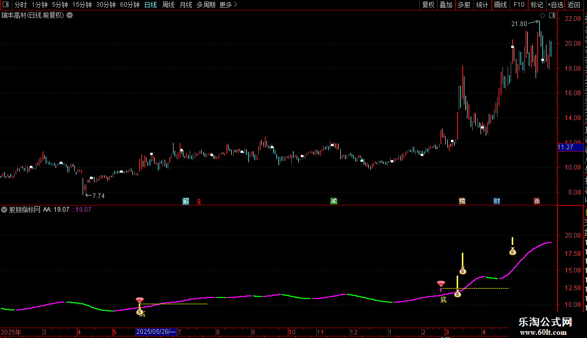This screenshot has height=338, width=587.
Task: Click the 2025年 label on time axis
Action: pyautogui.click(x=11, y=332)
